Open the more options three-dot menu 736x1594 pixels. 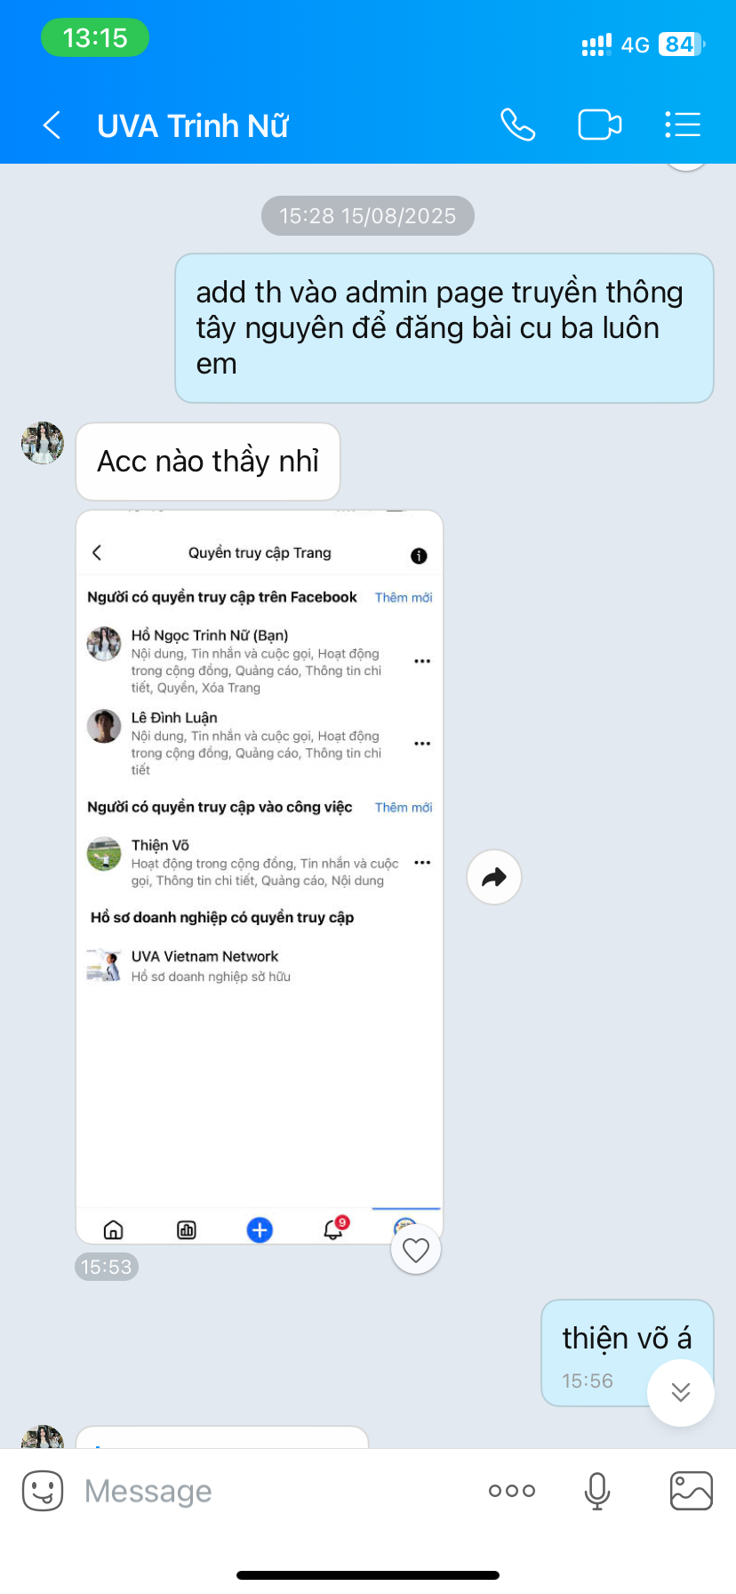[512, 1491]
